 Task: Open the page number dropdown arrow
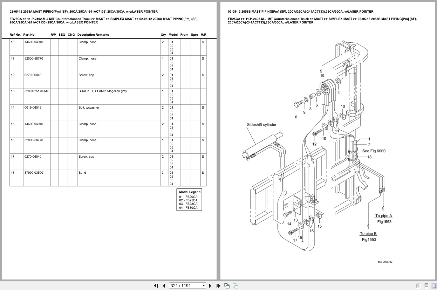tap(204, 286)
